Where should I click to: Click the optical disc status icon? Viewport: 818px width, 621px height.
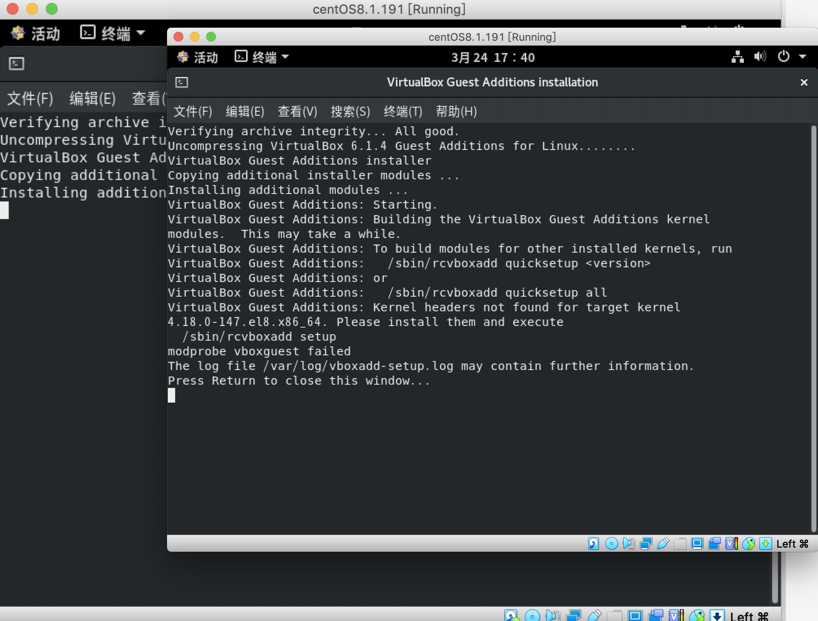tap(611, 544)
